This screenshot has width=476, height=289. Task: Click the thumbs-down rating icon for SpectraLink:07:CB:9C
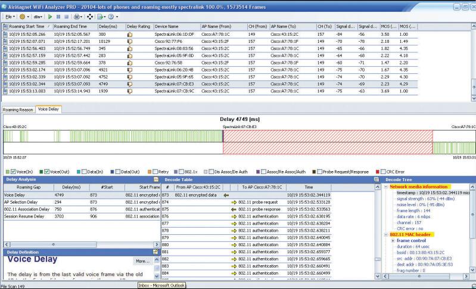tap(130, 91)
